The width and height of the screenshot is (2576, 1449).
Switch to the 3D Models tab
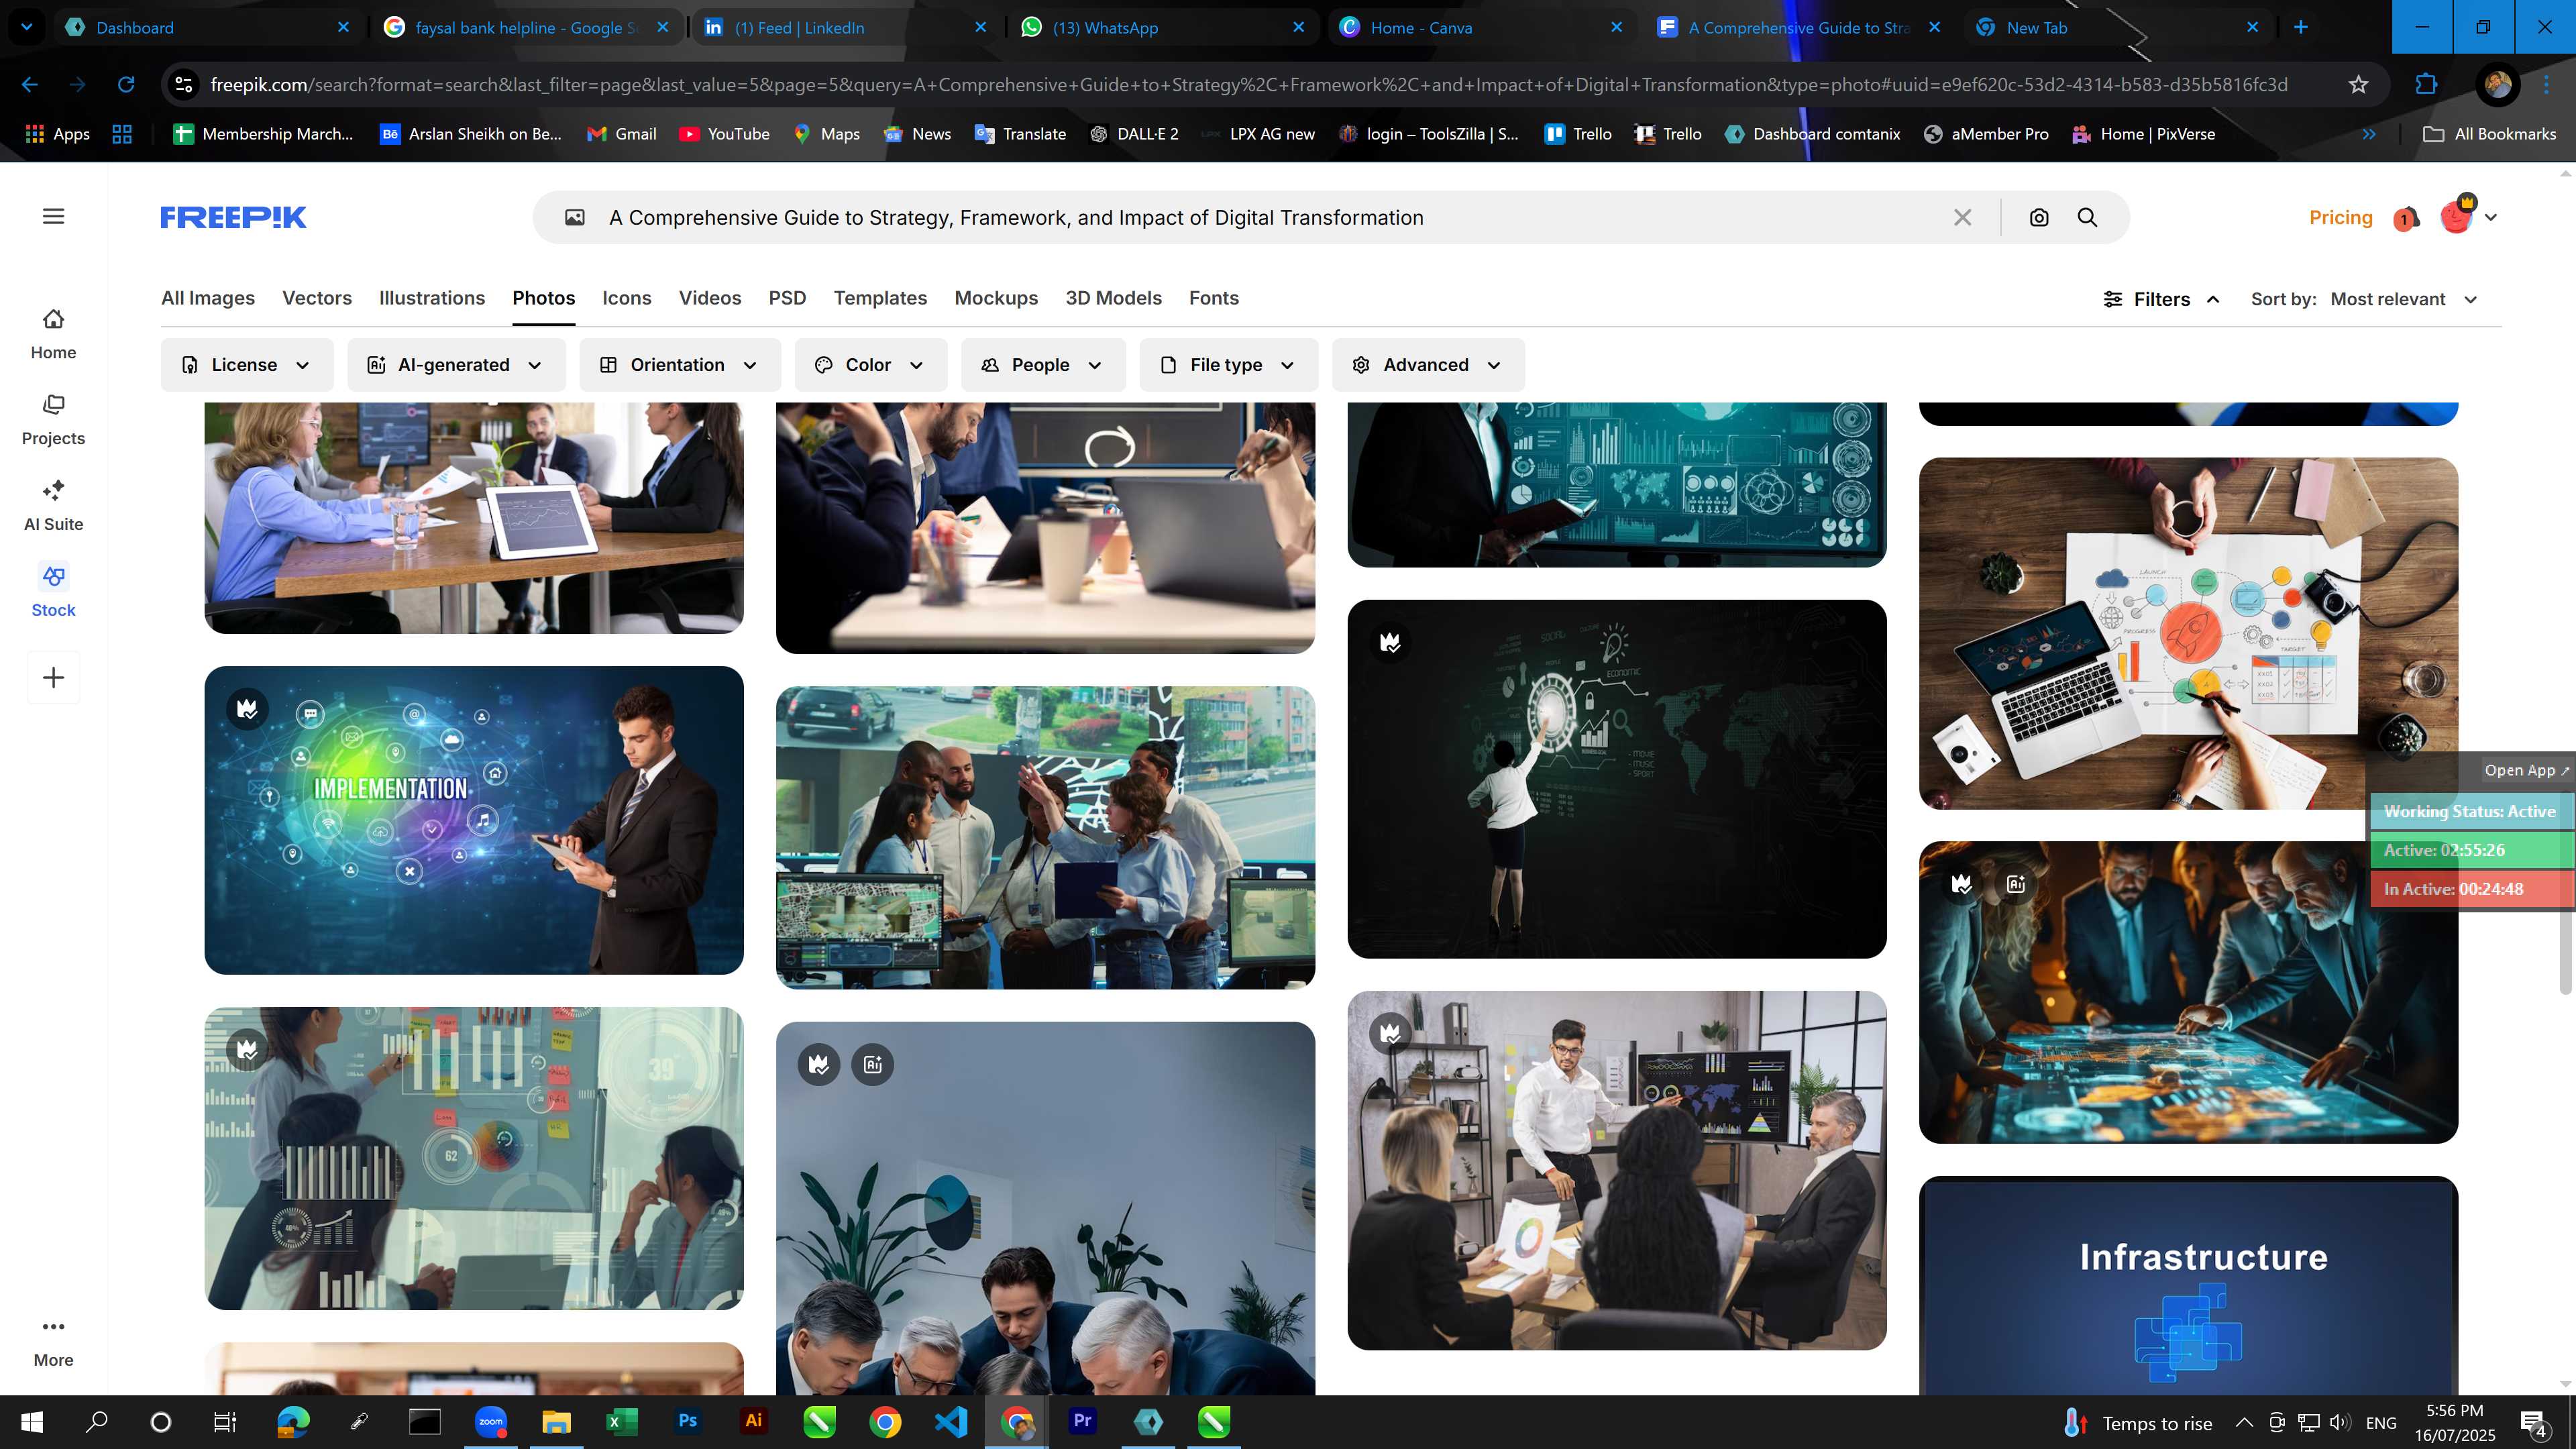(1113, 298)
